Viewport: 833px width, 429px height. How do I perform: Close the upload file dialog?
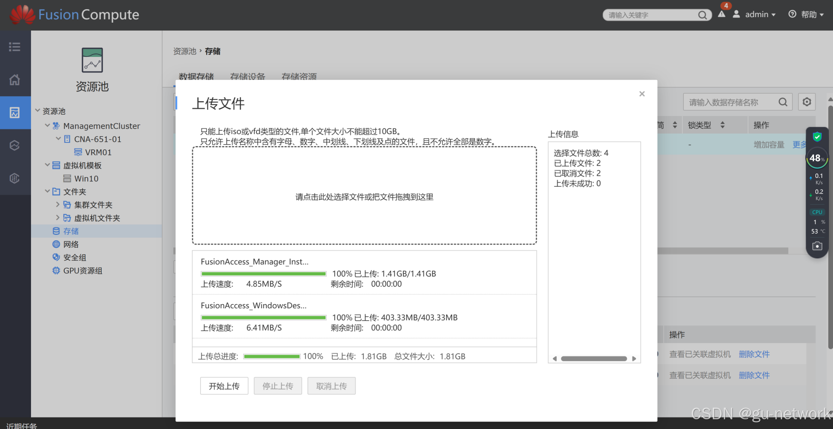tap(642, 94)
